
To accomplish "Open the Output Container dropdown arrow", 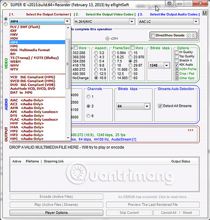I will click(x=67, y=22).
